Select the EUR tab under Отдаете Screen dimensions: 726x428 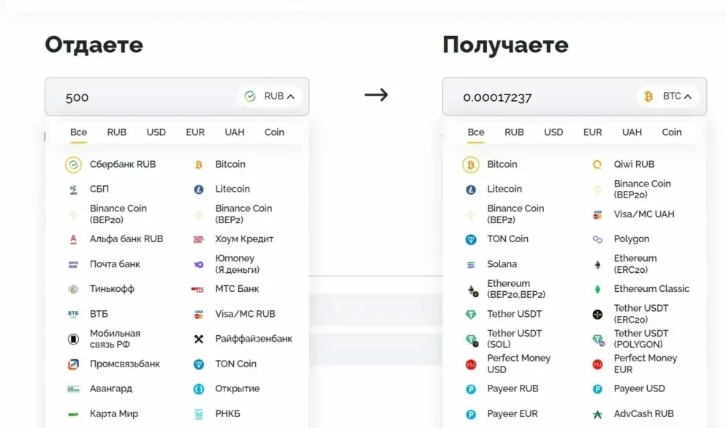point(195,132)
